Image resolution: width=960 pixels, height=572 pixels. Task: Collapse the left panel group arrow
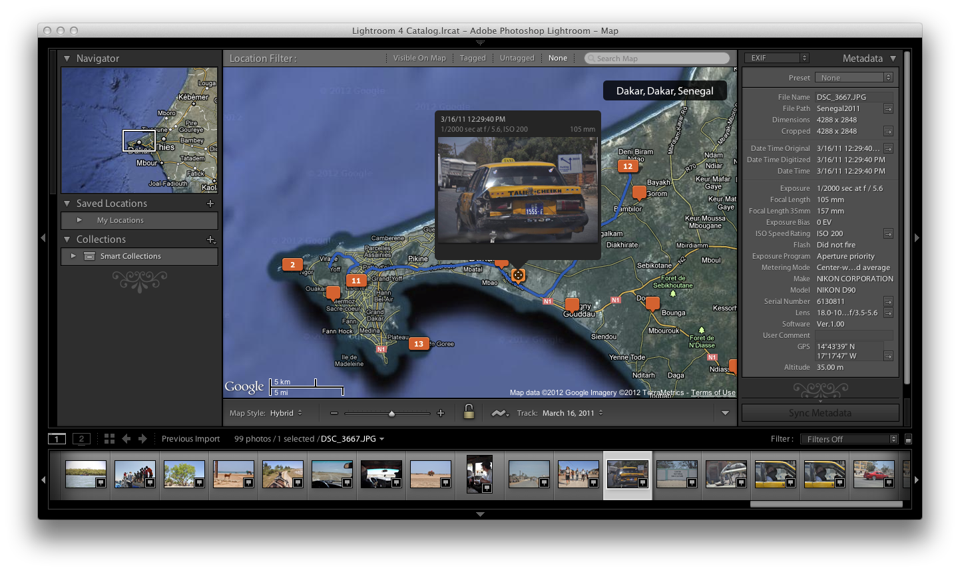(43, 237)
